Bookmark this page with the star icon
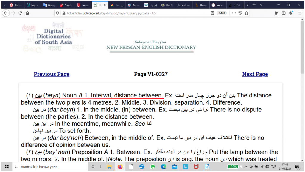Image resolution: width=305 pixels, height=172 pixels. point(246,13)
